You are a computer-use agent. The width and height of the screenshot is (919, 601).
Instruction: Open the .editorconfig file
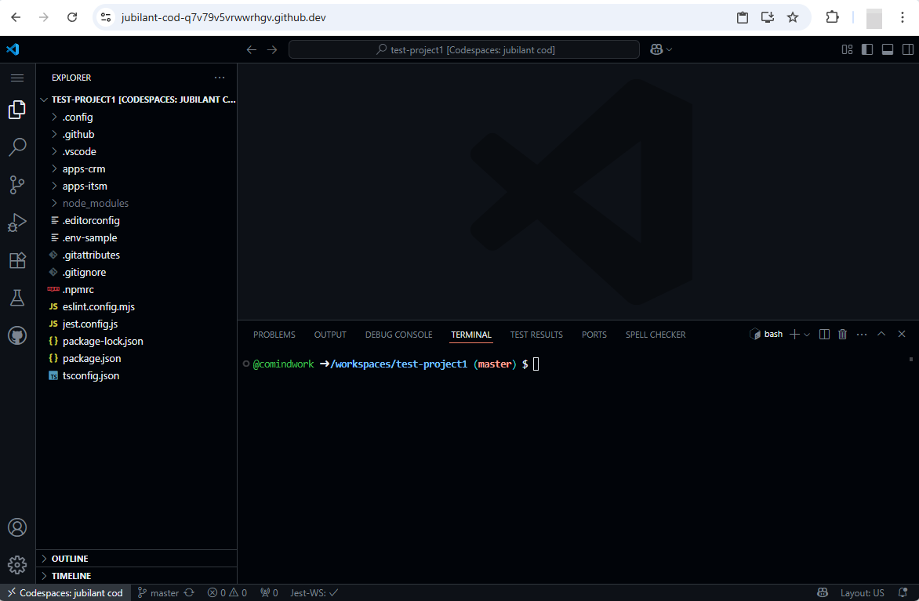(136, 221)
